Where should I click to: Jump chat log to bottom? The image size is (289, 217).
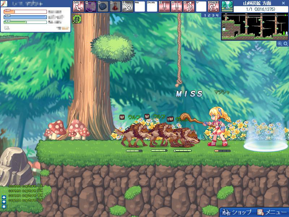pyautogui.click(x=4, y=206)
